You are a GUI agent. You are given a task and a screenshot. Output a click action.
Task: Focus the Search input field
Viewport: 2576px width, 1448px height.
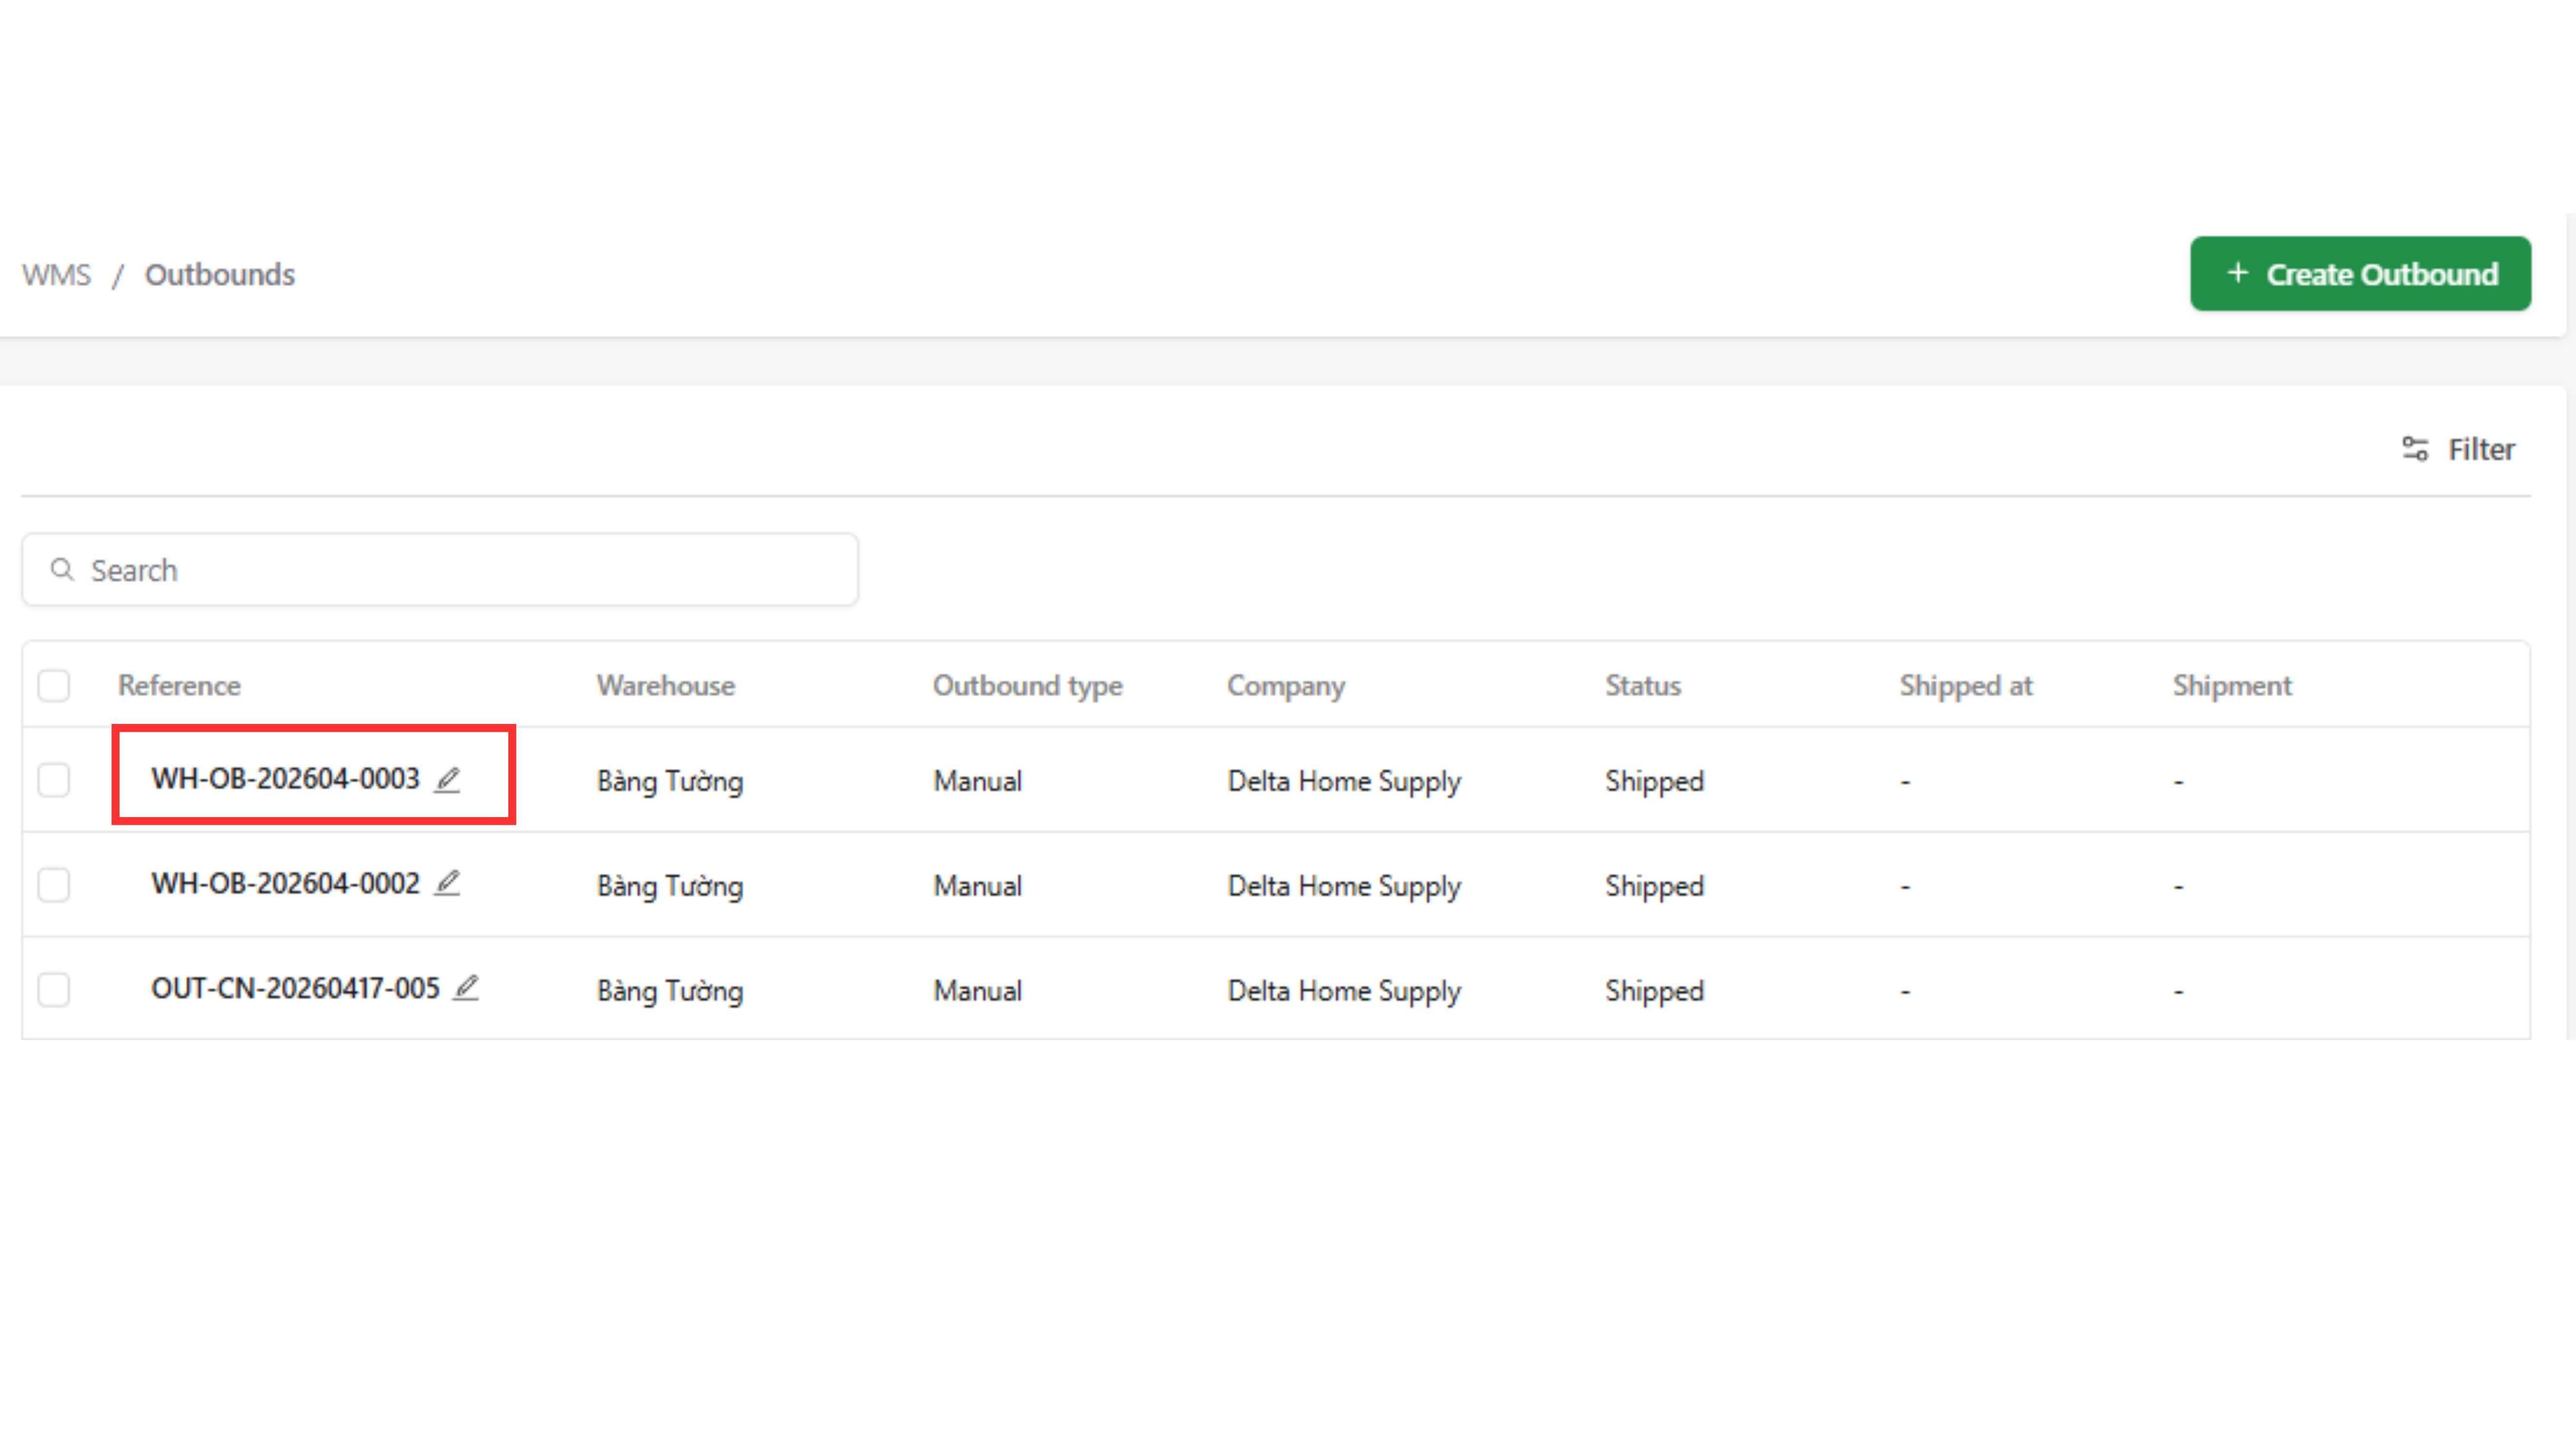pyautogui.click(x=460, y=569)
